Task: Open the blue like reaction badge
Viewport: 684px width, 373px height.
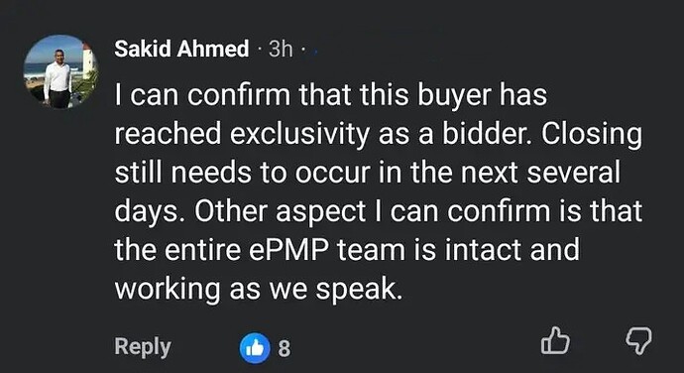Action: coord(255,348)
